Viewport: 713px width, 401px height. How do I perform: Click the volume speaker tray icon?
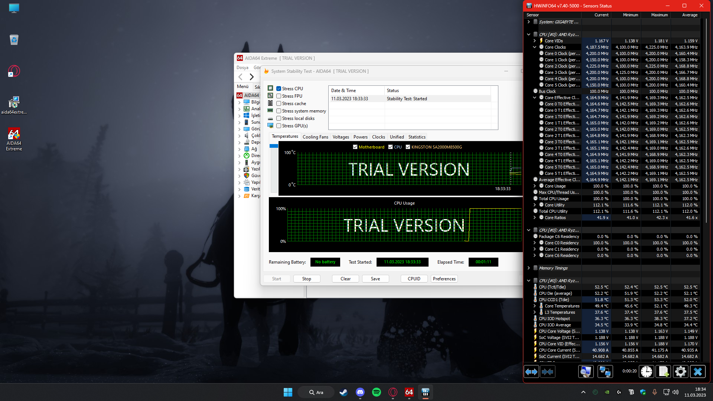click(675, 392)
